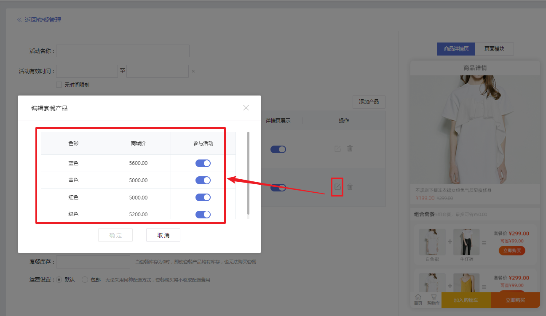Delete the second product row with the trash icon
The image size is (546, 316).
(350, 187)
